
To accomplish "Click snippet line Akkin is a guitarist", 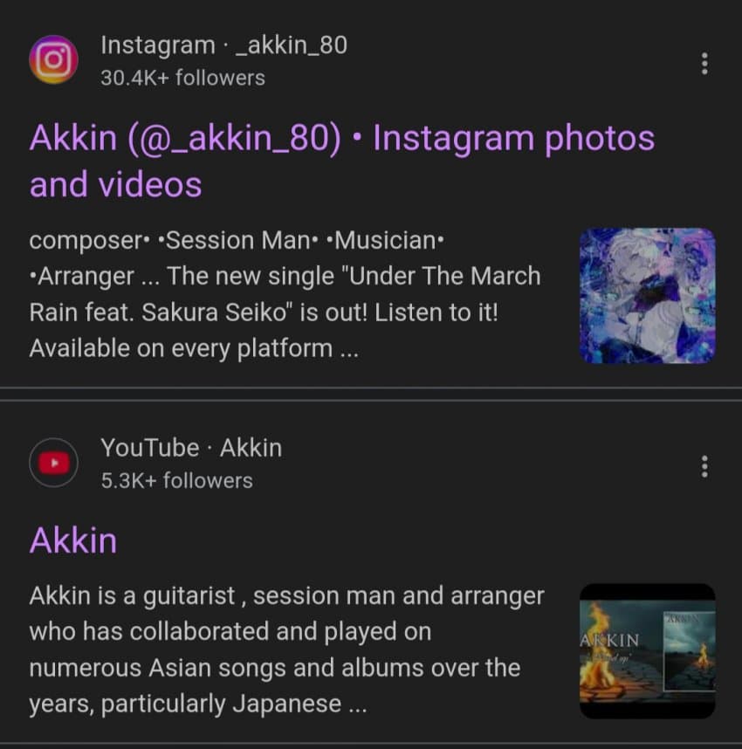I will 286,595.
